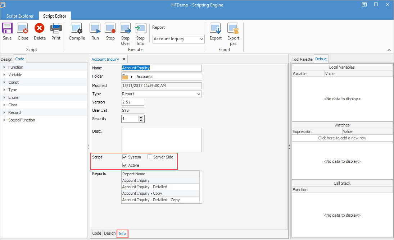Switch to the Script Explorer tab
Image resolution: width=394 pixels, height=240 pixels.
click(x=20, y=16)
